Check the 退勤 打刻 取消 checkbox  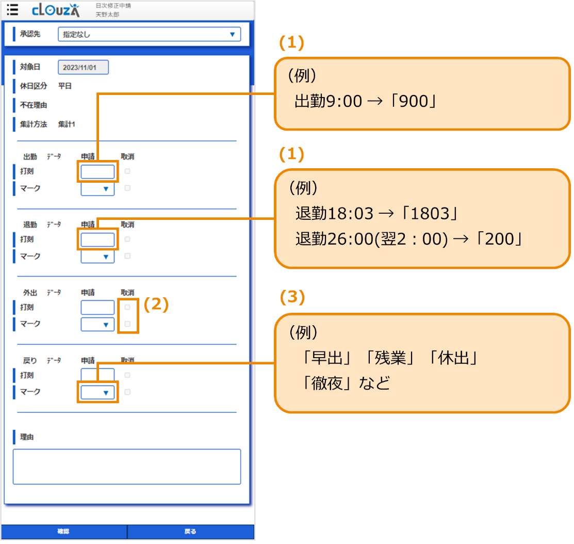(x=127, y=239)
